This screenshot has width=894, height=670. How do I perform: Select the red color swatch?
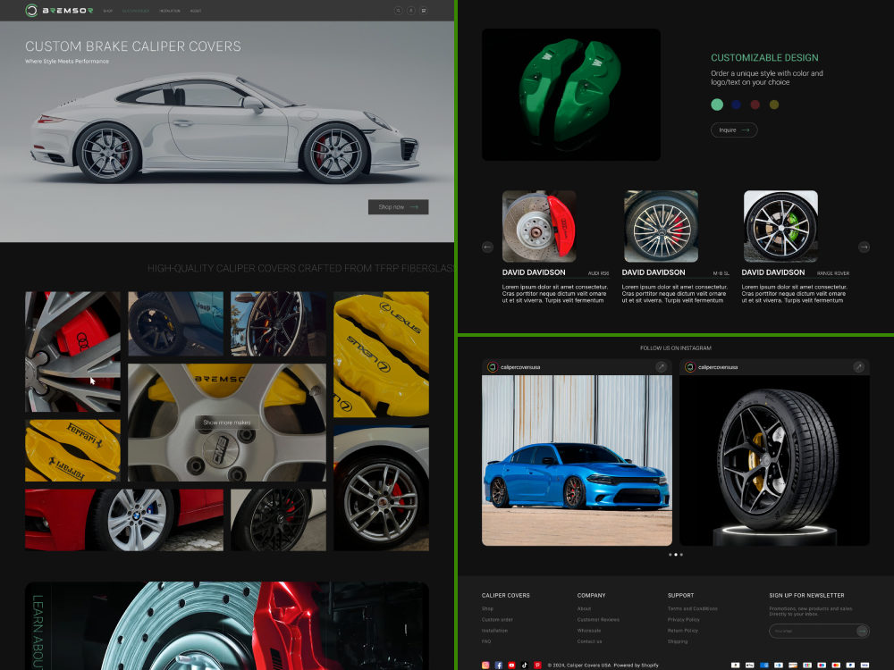coord(755,105)
